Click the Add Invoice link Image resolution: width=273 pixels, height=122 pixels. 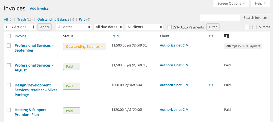[39, 8]
